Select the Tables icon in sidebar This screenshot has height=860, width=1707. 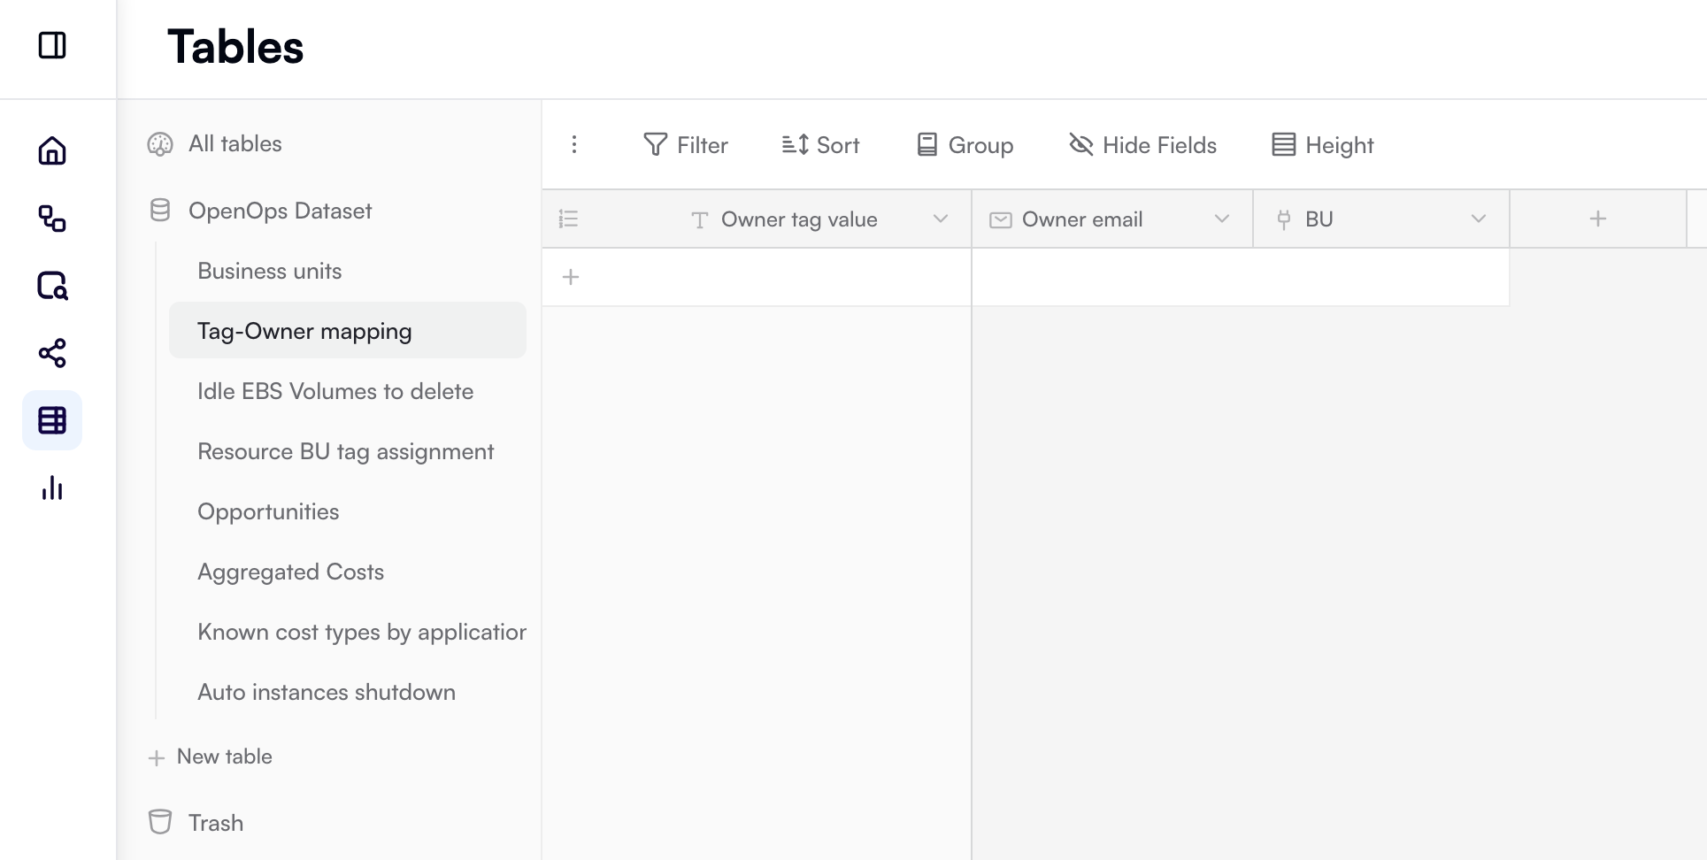click(52, 420)
